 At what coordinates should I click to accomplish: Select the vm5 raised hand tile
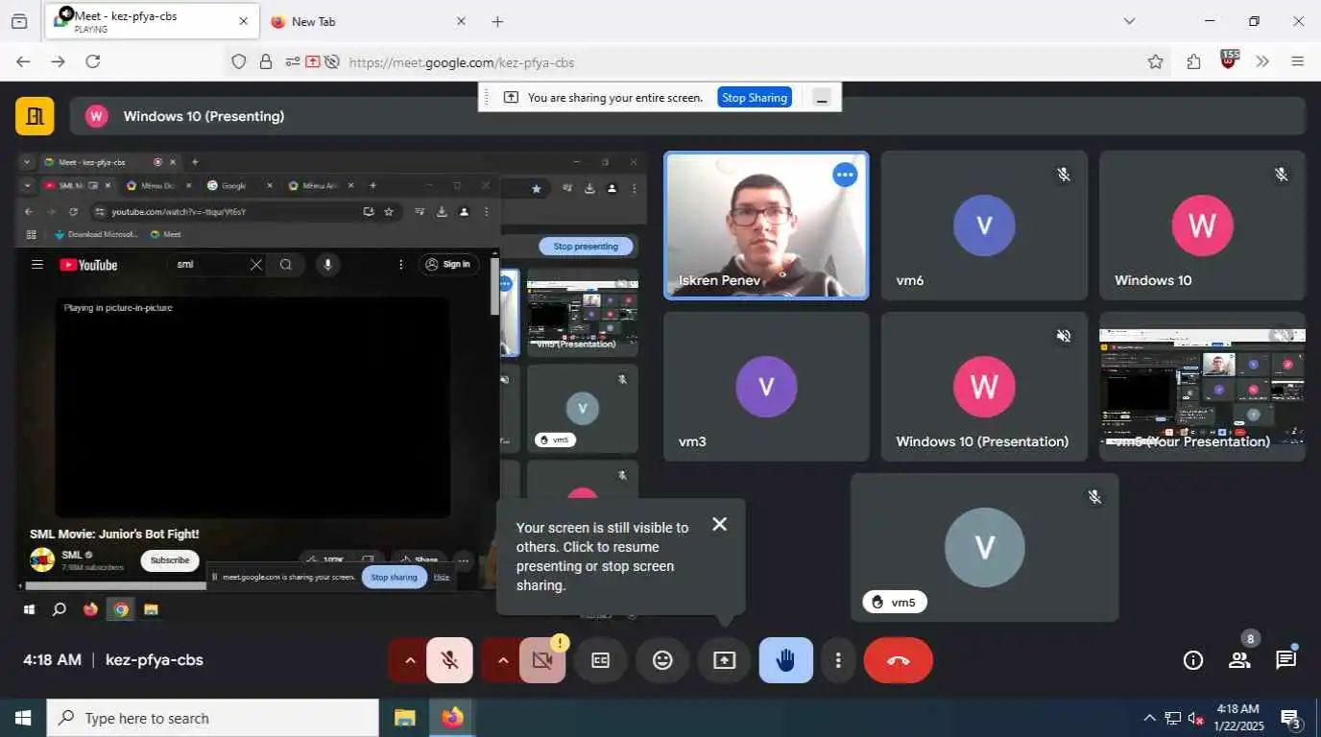click(984, 547)
